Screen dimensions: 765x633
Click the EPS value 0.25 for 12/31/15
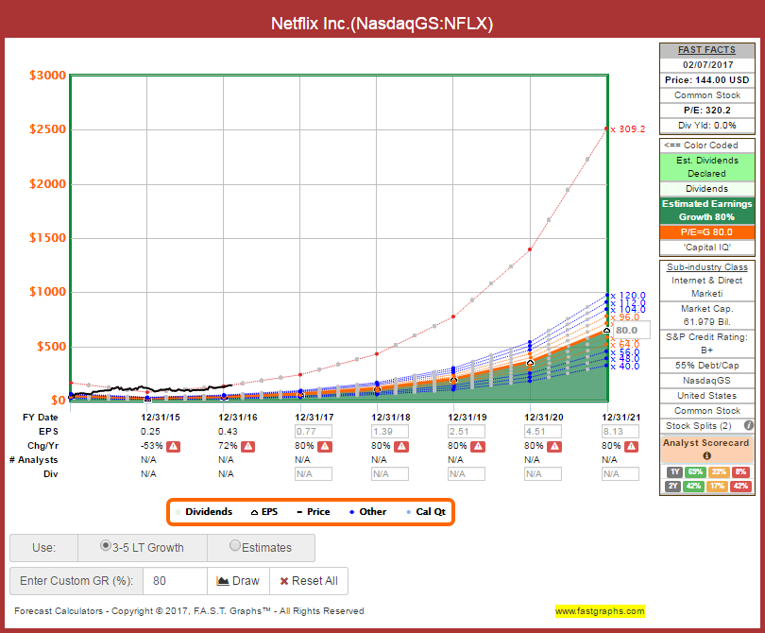point(150,432)
